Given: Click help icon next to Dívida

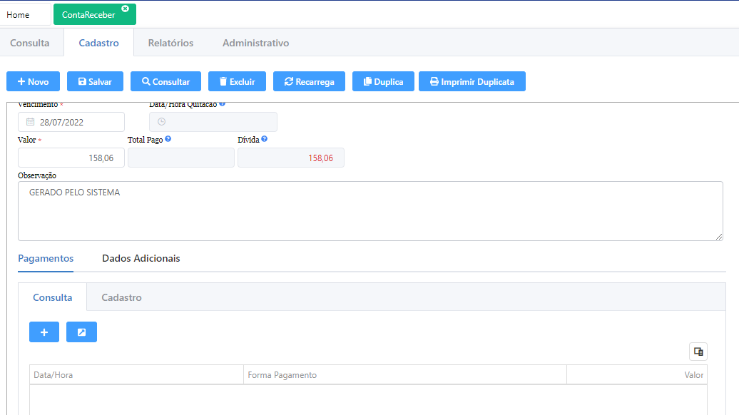Looking at the screenshot, I should click(x=264, y=139).
